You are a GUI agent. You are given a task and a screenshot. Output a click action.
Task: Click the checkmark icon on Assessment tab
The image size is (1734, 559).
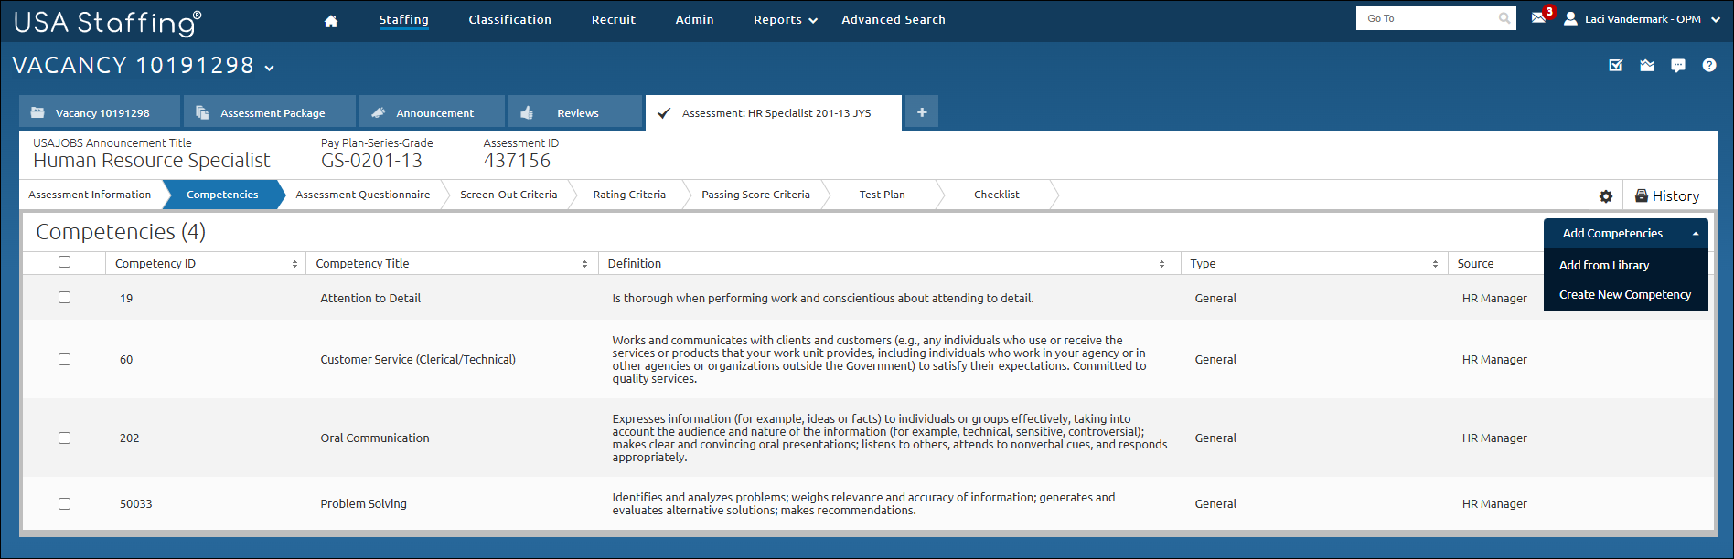click(665, 113)
